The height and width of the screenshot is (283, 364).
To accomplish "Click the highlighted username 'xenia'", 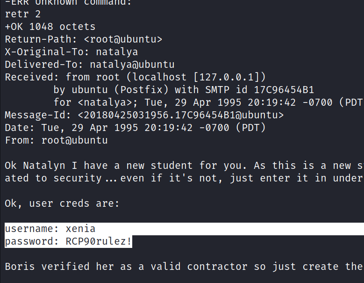I will tap(80, 229).
